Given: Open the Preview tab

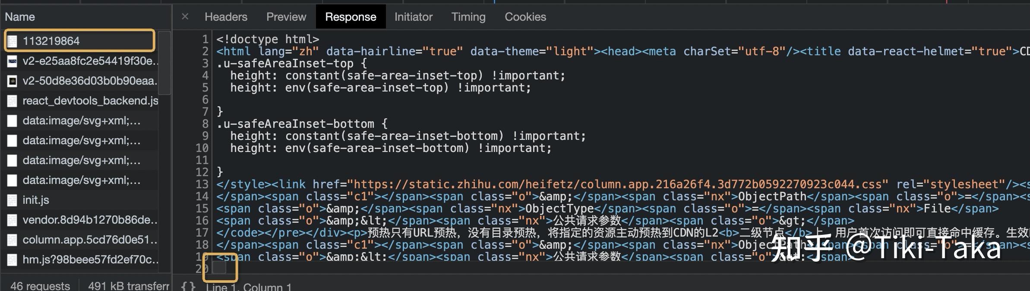Looking at the screenshot, I should pyautogui.click(x=286, y=17).
